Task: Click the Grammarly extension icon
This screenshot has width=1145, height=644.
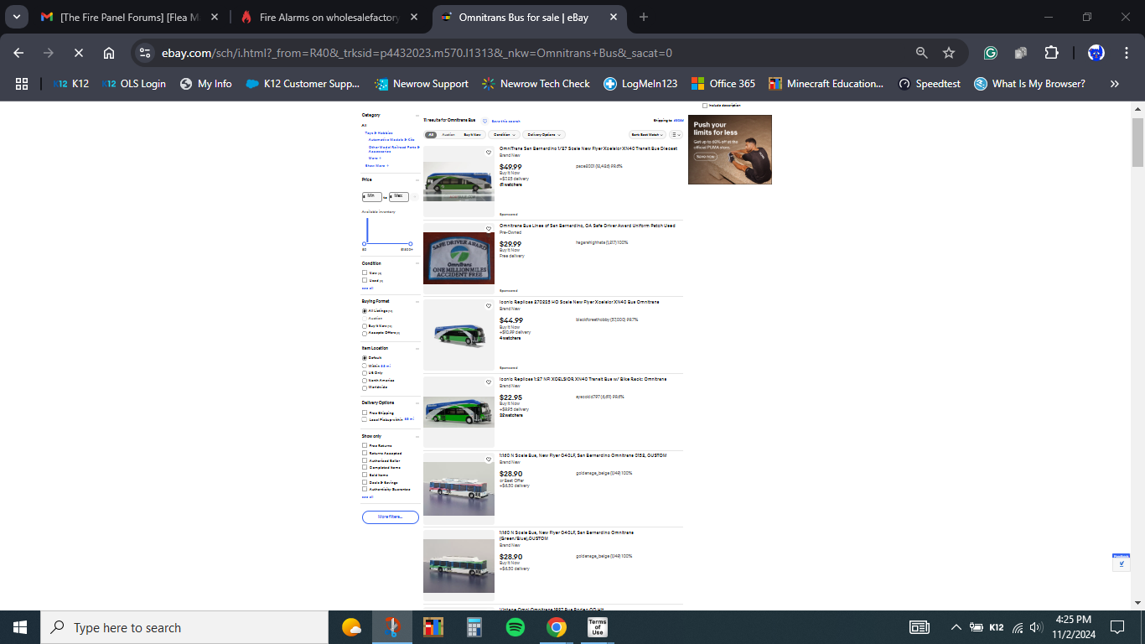Action: click(990, 53)
